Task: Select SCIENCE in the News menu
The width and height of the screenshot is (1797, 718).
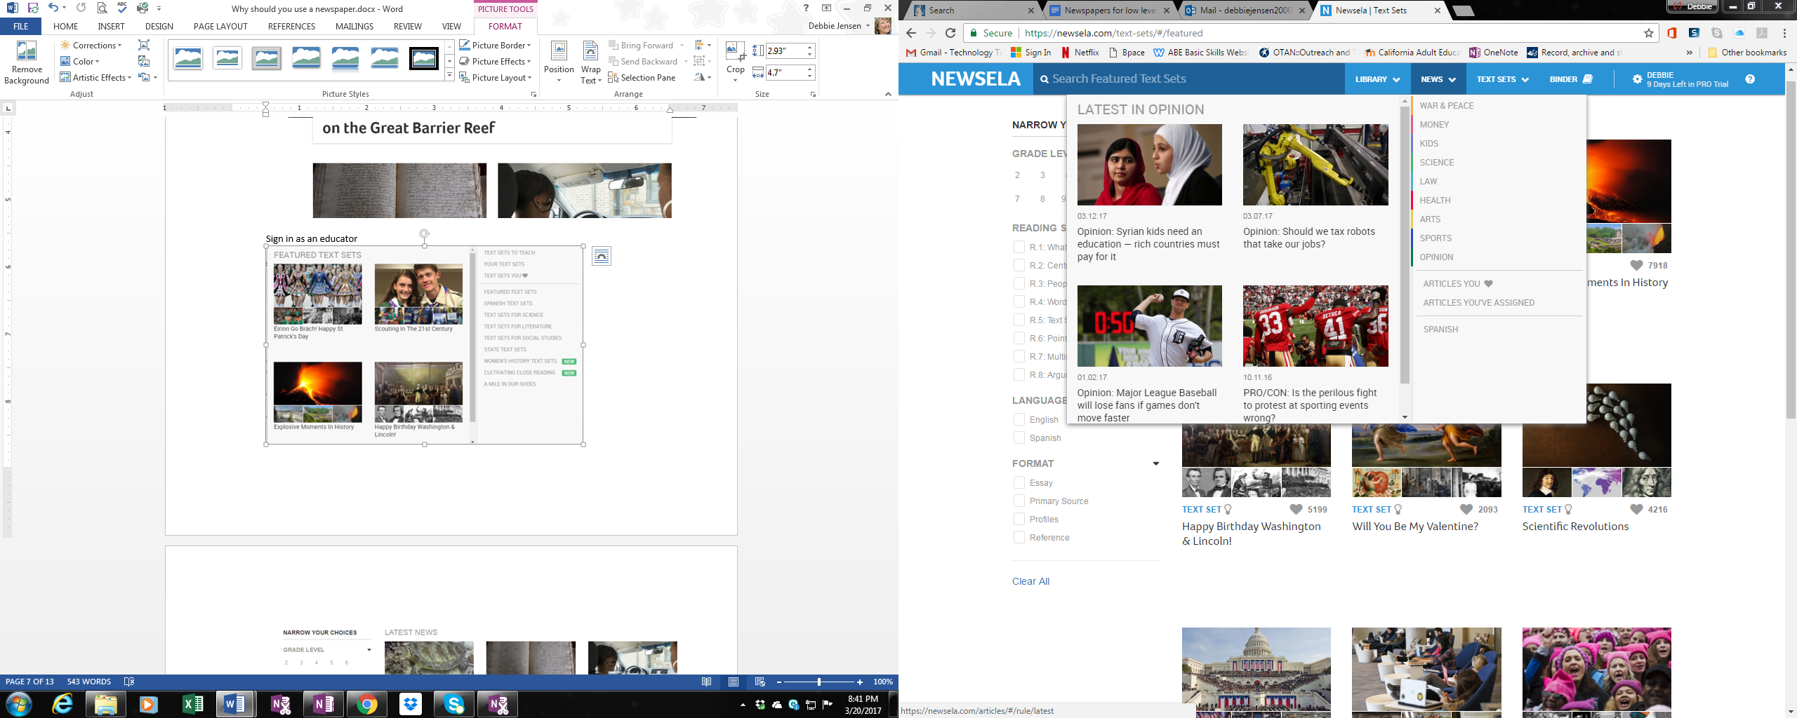Action: [x=1437, y=162]
